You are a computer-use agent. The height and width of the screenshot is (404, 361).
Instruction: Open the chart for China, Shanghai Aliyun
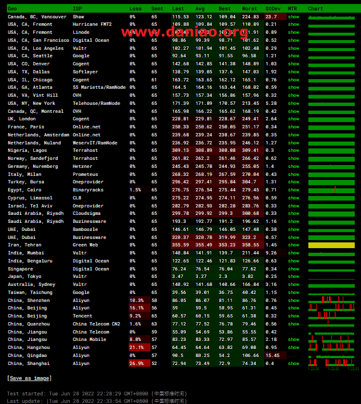331,363
